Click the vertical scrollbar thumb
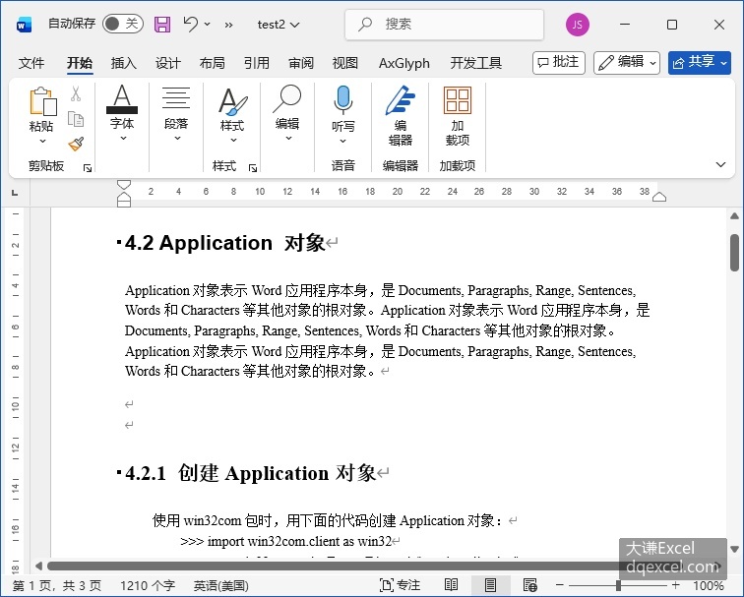This screenshot has height=597, width=744. pos(734,252)
